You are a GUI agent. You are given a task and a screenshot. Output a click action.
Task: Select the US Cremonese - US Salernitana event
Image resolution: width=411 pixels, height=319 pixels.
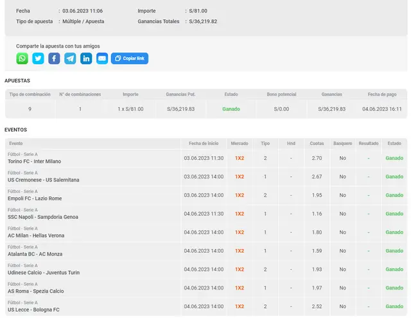coord(44,180)
